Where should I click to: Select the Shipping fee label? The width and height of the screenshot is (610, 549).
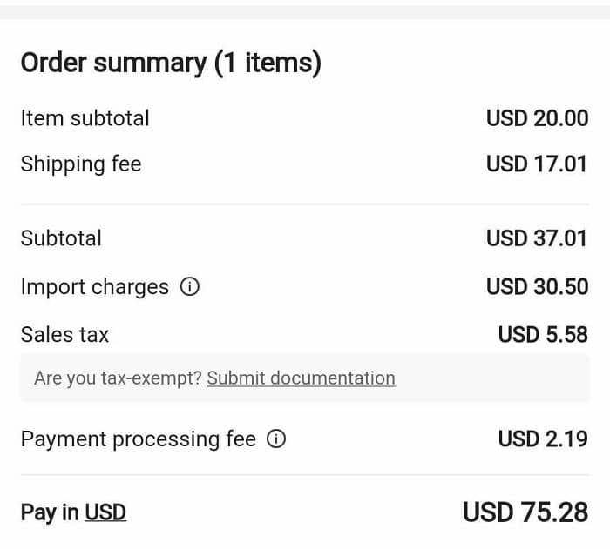[x=81, y=164]
